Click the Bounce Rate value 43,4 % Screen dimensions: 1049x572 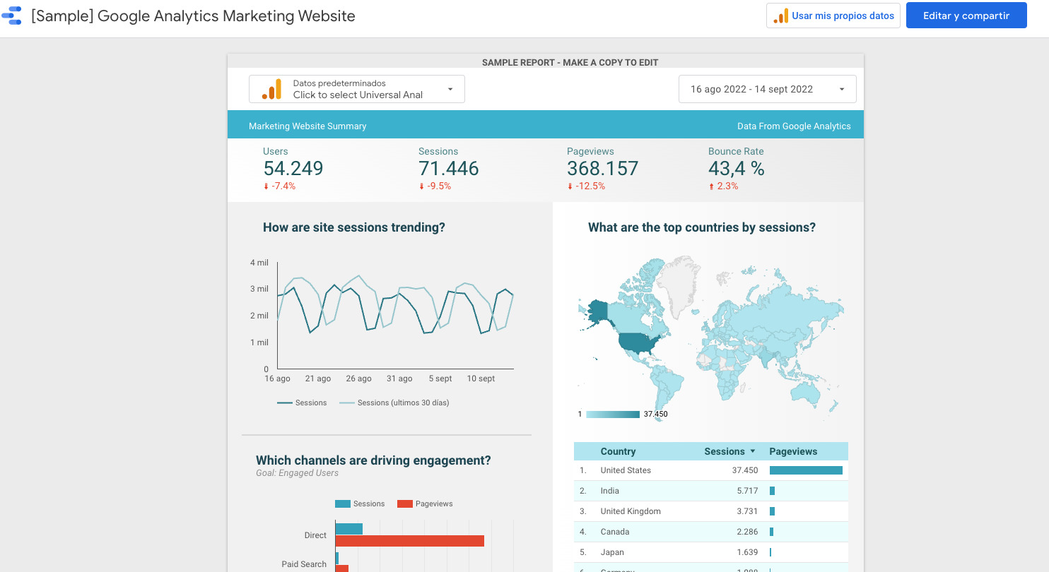(x=737, y=169)
